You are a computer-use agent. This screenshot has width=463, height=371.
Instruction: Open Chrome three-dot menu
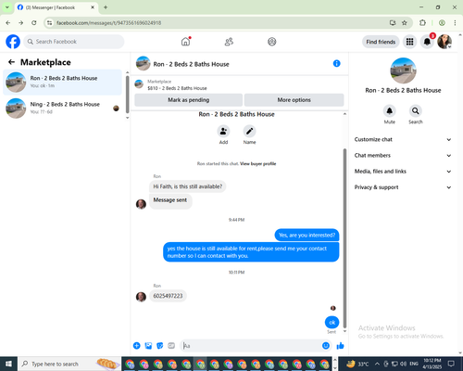click(x=455, y=22)
